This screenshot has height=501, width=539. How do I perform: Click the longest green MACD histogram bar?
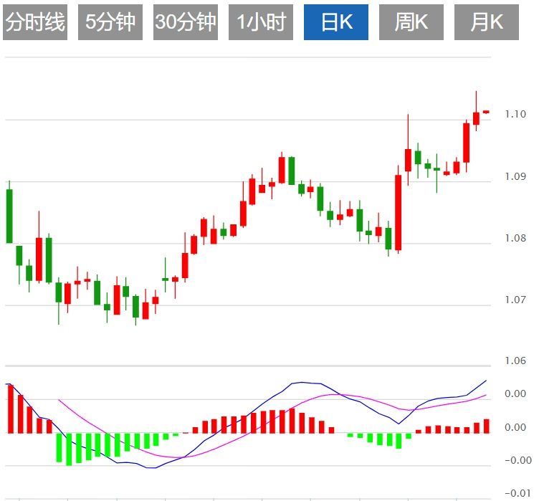[x=69, y=449]
